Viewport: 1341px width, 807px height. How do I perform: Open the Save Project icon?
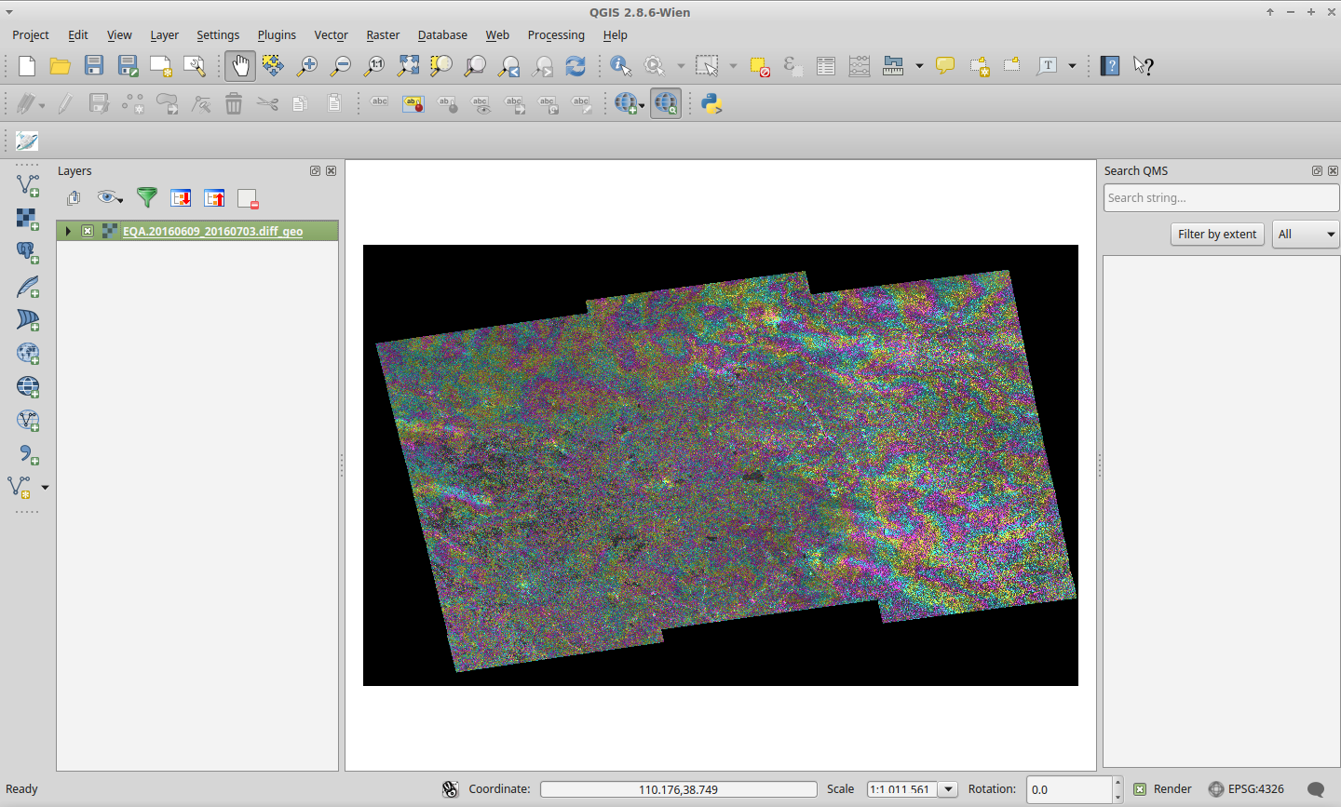[94, 66]
